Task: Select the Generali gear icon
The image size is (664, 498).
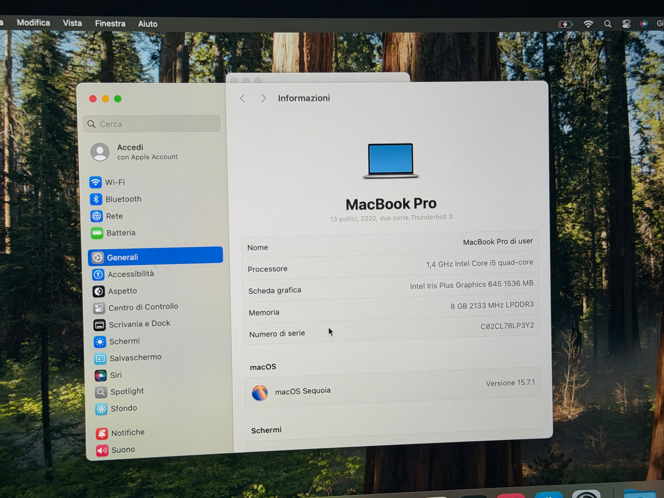Action: coord(97,258)
